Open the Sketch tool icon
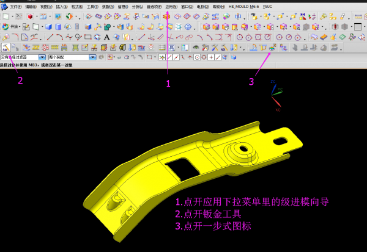The width and height of the screenshot is (367, 252). (26, 27)
